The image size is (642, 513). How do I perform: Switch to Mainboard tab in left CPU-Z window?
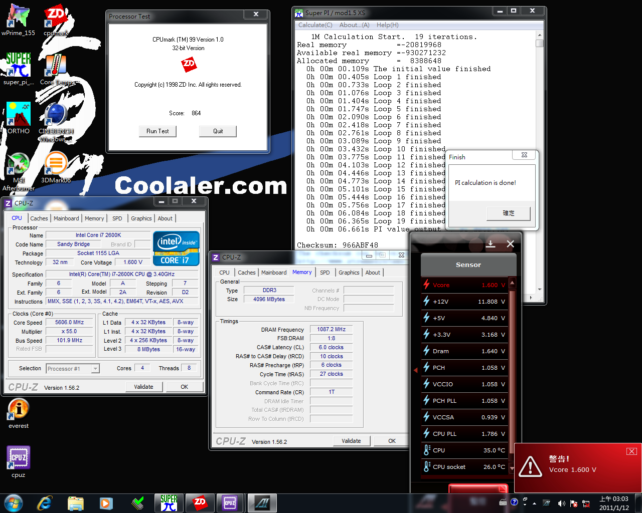click(x=66, y=218)
